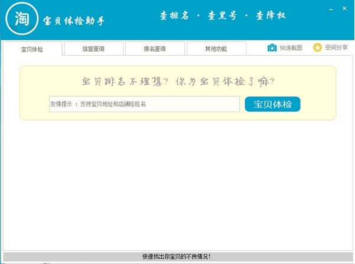Click the 查排名 slogan text
Image resolution: width=355 pixels, height=264 pixels.
175,16
